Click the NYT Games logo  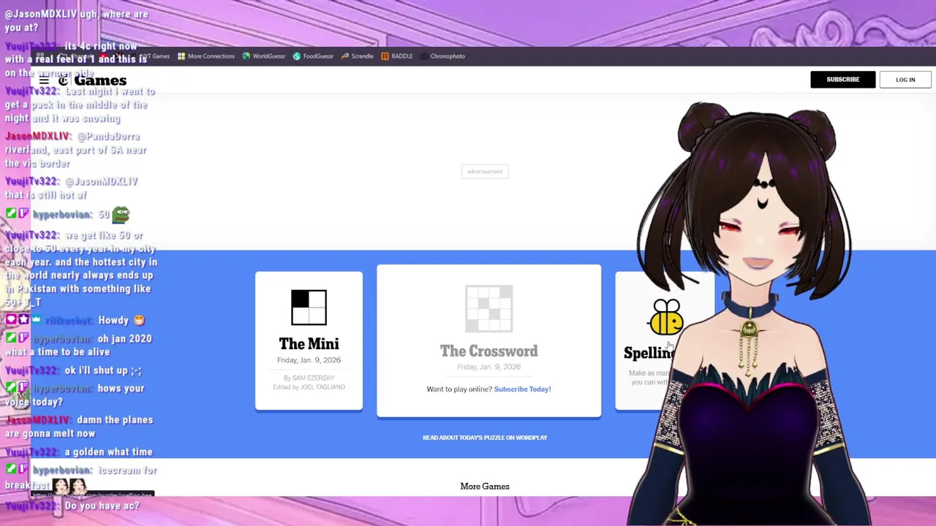tap(92, 80)
